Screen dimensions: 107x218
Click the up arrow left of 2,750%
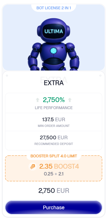38,100
